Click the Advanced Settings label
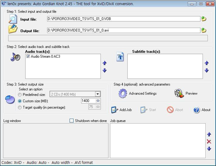The width and height of the screenshot is (216, 166). (143, 93)
